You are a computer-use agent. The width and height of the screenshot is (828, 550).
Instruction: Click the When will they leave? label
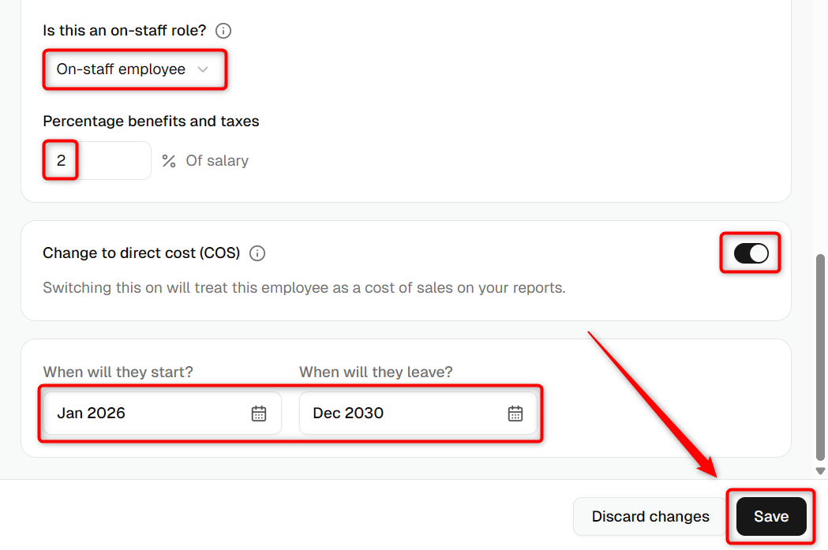coord(376,372)
